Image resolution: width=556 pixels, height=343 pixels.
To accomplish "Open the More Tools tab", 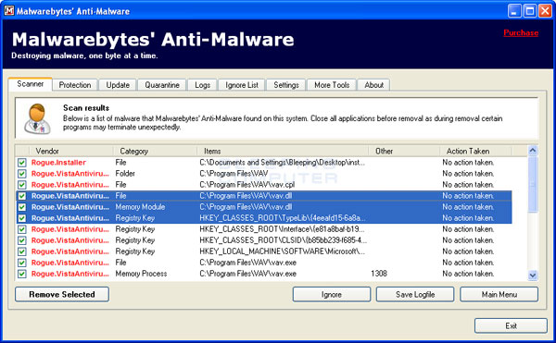I will tap(332, 85).
